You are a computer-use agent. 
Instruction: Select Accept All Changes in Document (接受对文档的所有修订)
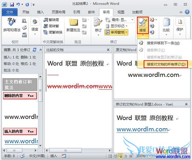(166, 64)
